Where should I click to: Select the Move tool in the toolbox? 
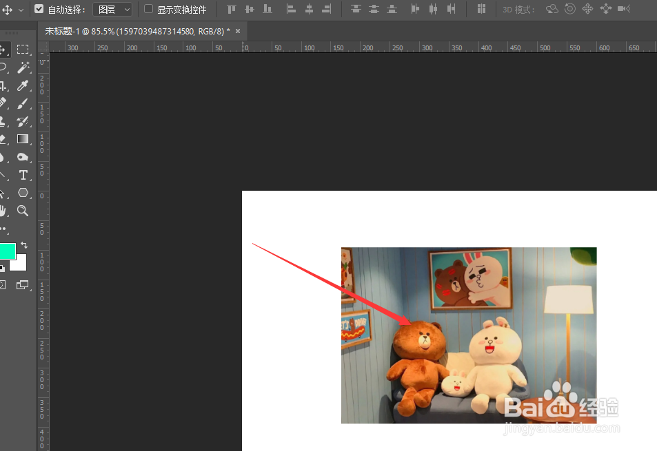[3, 50]
